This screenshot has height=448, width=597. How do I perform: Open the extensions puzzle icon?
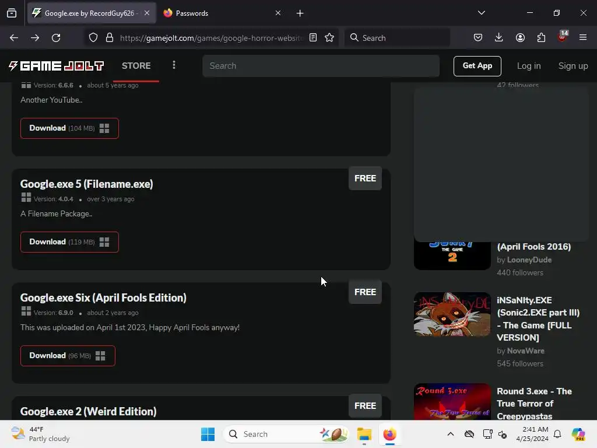point(541,38)
